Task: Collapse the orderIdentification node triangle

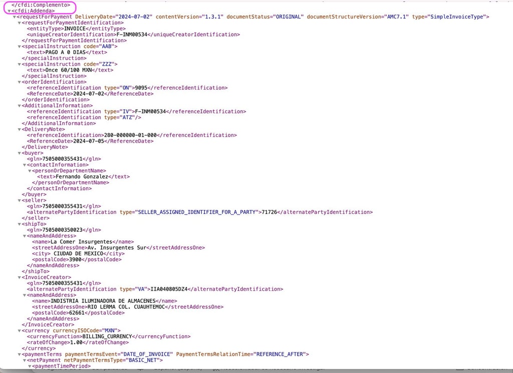Action: 20,82
